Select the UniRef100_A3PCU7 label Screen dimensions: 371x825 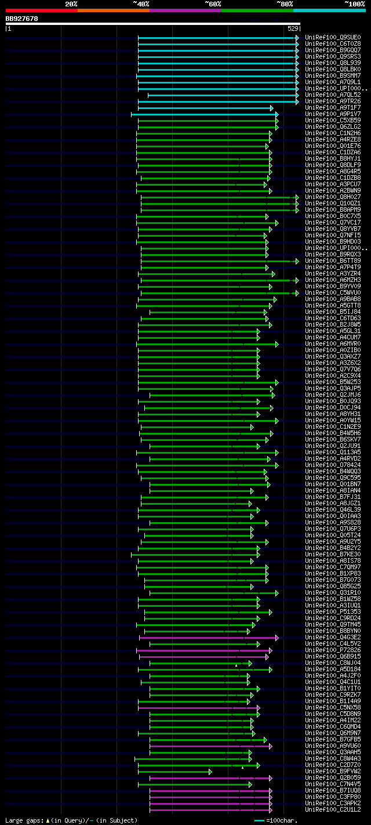(x=333, y=184)
